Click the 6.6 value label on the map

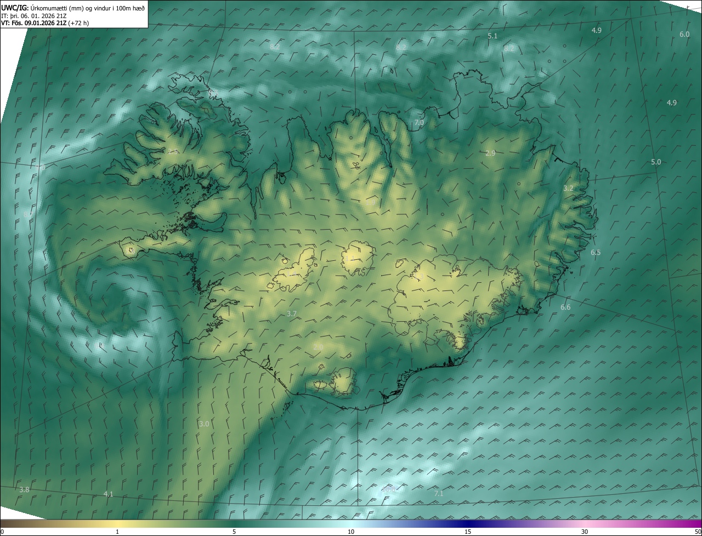pos(565,307)
